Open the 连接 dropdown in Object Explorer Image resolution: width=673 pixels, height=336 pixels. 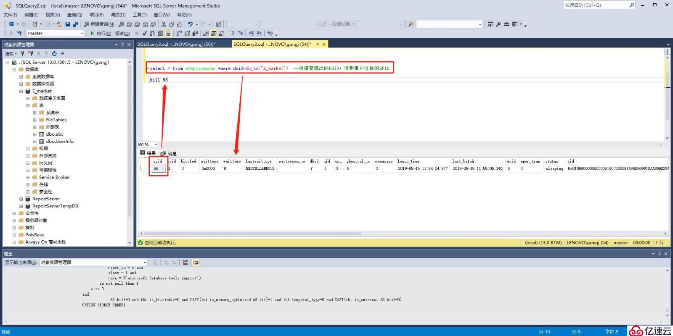point(11,53)
